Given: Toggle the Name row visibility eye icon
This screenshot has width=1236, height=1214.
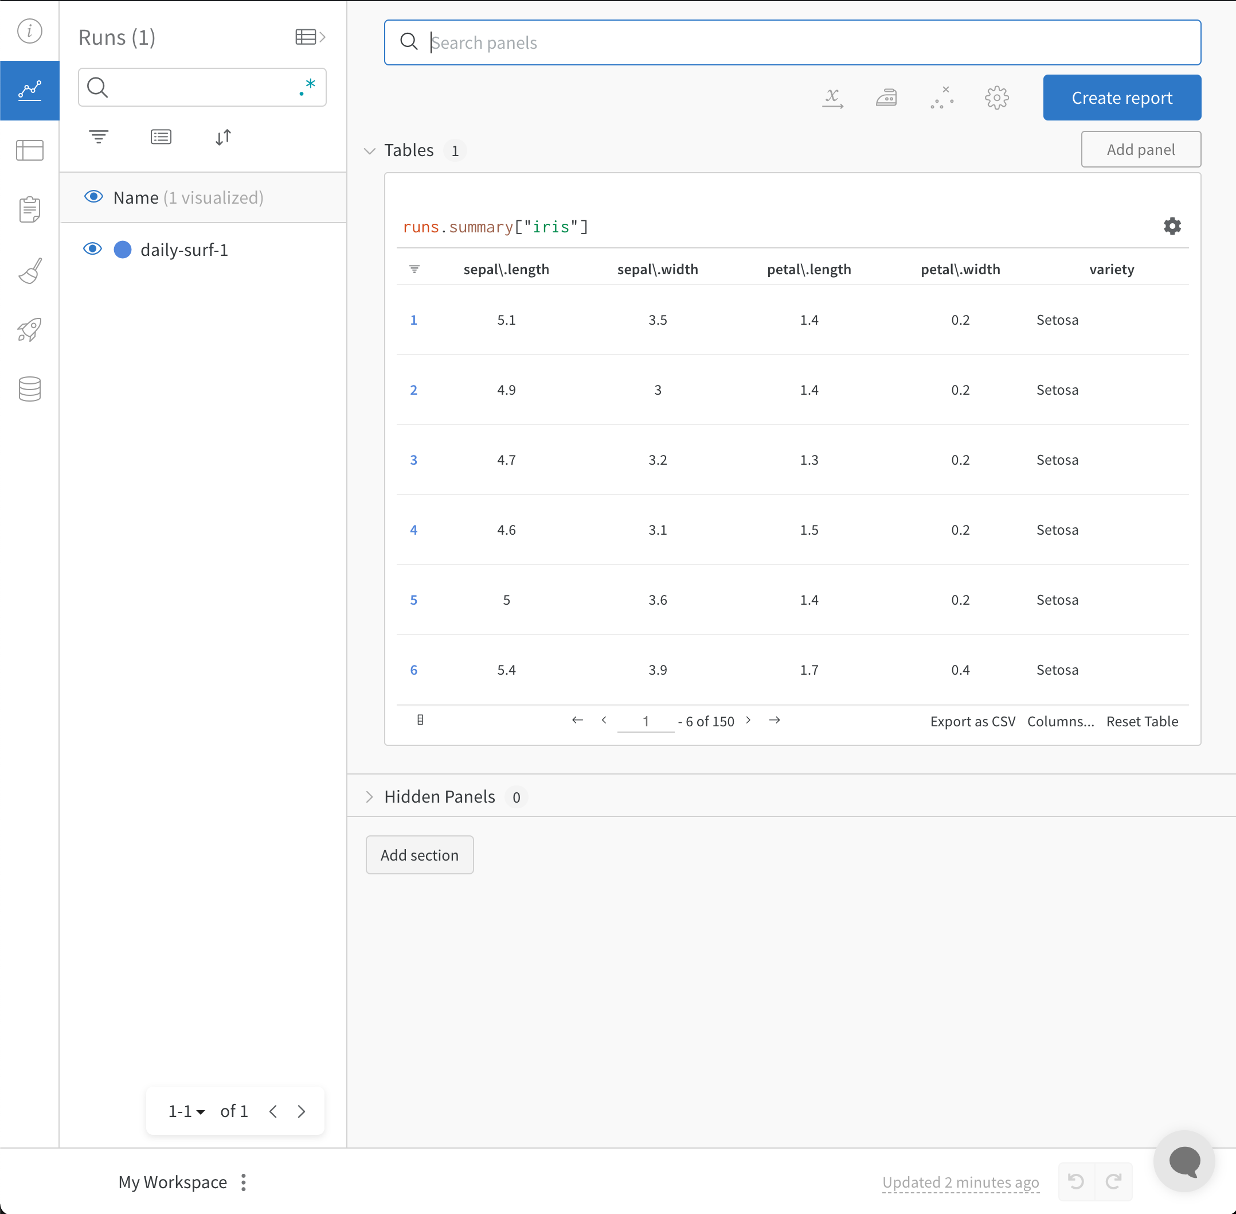Looking at the screenshot, I should coord(91,197).
